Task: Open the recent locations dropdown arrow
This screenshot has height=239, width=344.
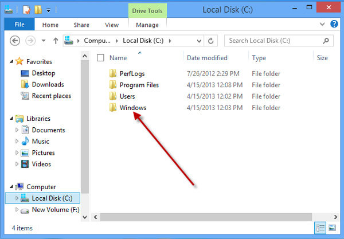Action: (x=44, y=41)
